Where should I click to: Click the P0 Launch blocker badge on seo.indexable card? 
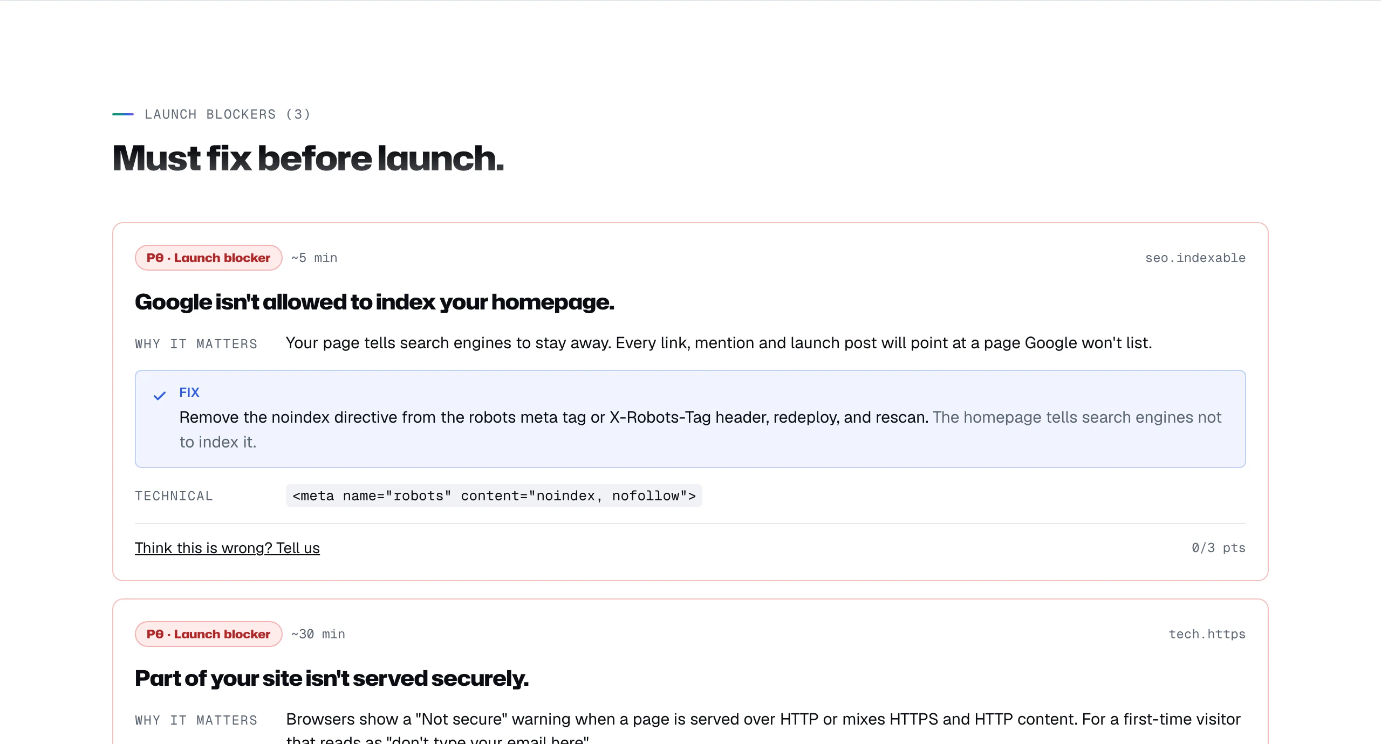click(x=208, y=258)
